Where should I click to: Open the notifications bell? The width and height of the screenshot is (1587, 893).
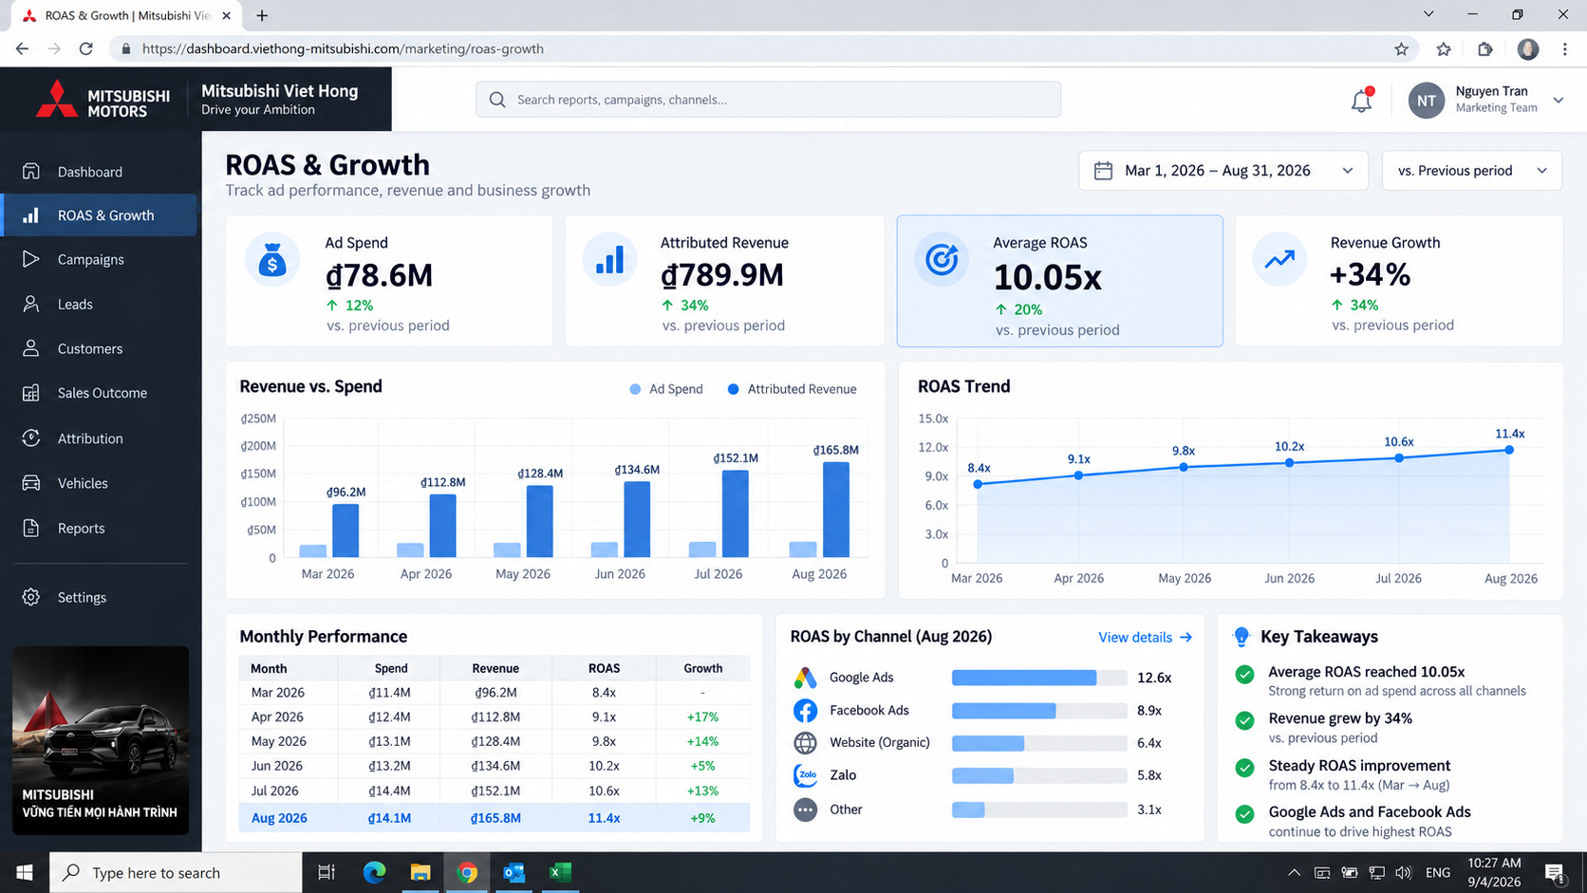1361,100
